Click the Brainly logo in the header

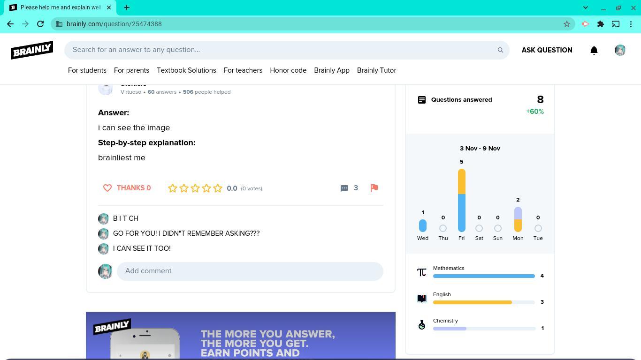click(32, 50)
